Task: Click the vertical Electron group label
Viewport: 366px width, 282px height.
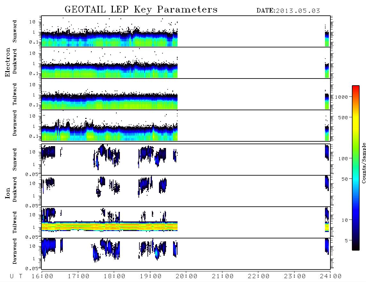Action: 8,62
